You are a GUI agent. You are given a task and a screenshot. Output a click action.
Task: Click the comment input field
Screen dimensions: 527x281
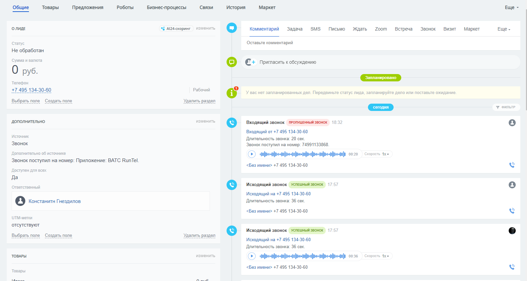pos(381,43)
